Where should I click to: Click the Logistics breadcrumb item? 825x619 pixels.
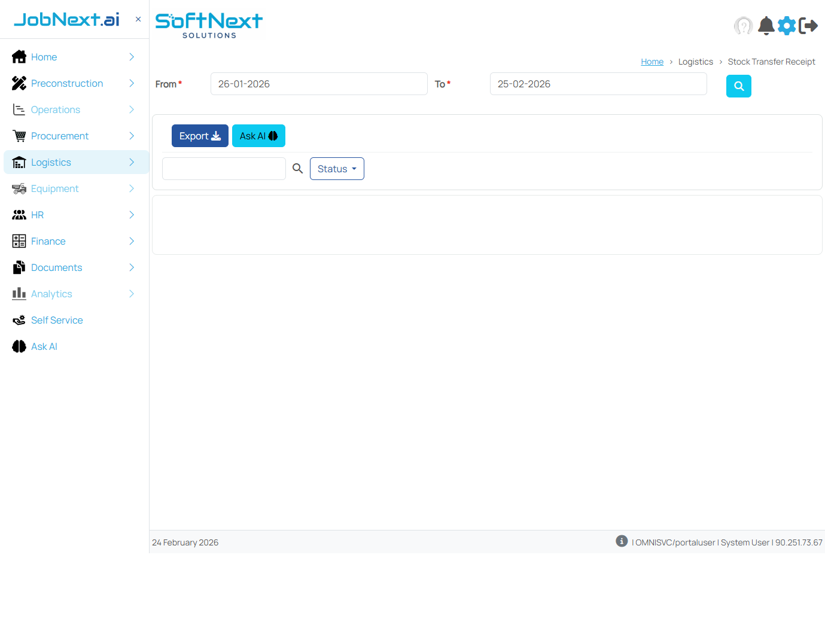(696, 62)
